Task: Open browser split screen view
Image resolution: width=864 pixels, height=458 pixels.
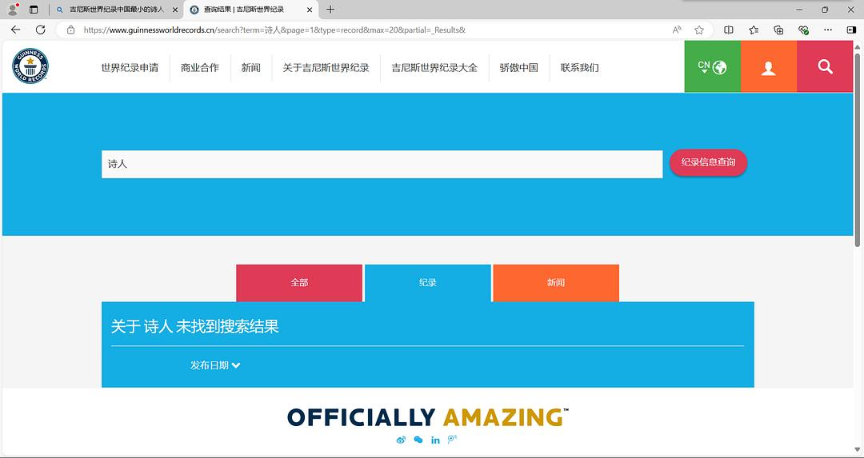Action: (728, 30)
